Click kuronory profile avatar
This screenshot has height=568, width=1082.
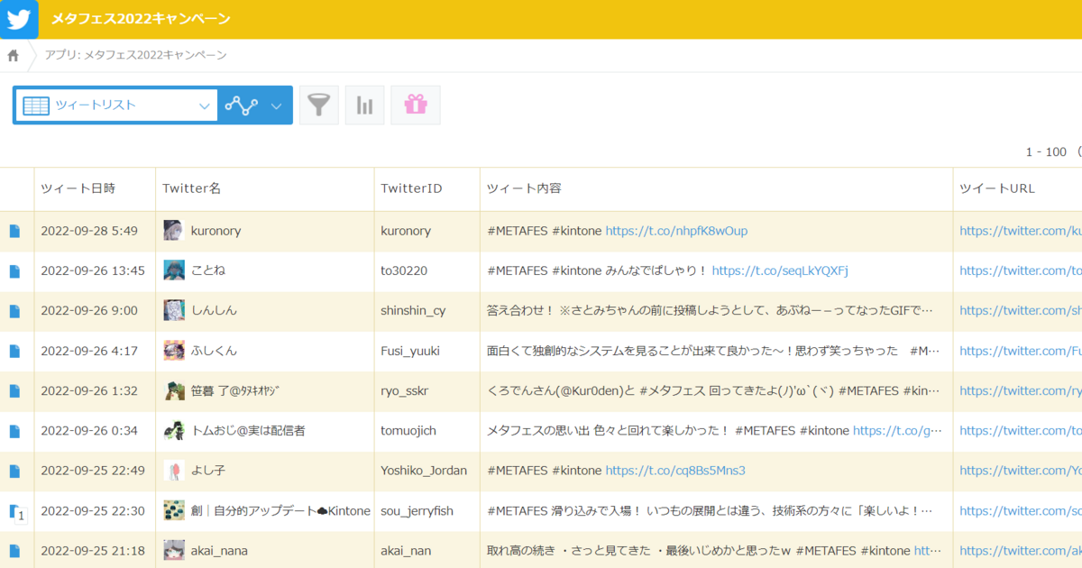[x=174, y=231]
